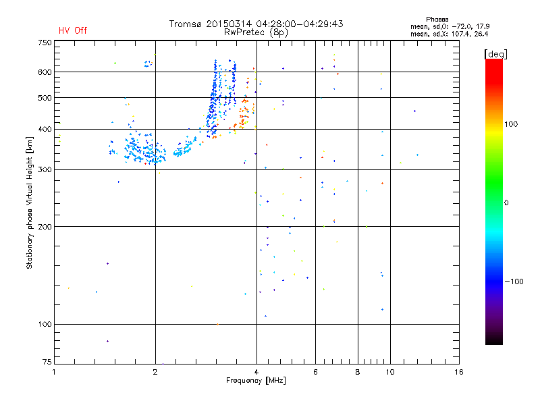The image size is (540, 405).
Task: Click the RwPretec (8p) subtitle
Action: (x=256, y=32)
